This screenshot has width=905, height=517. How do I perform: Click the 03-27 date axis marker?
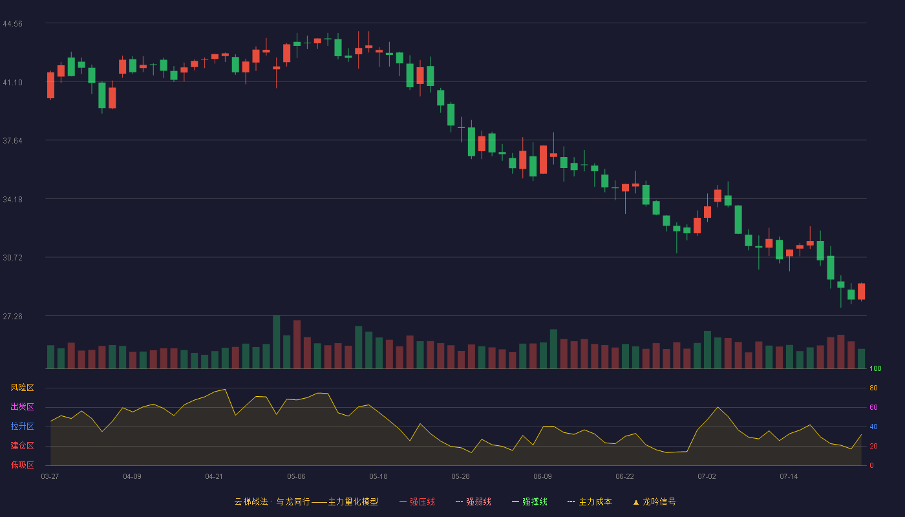pos(50,476)
